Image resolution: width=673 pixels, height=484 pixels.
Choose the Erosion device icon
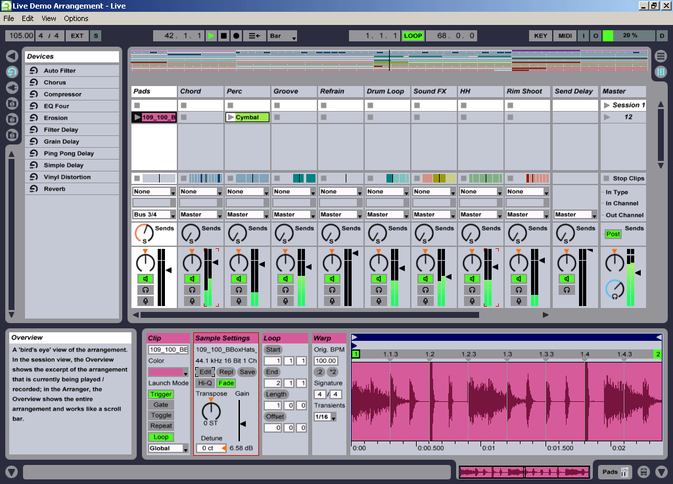coord(34,118)
